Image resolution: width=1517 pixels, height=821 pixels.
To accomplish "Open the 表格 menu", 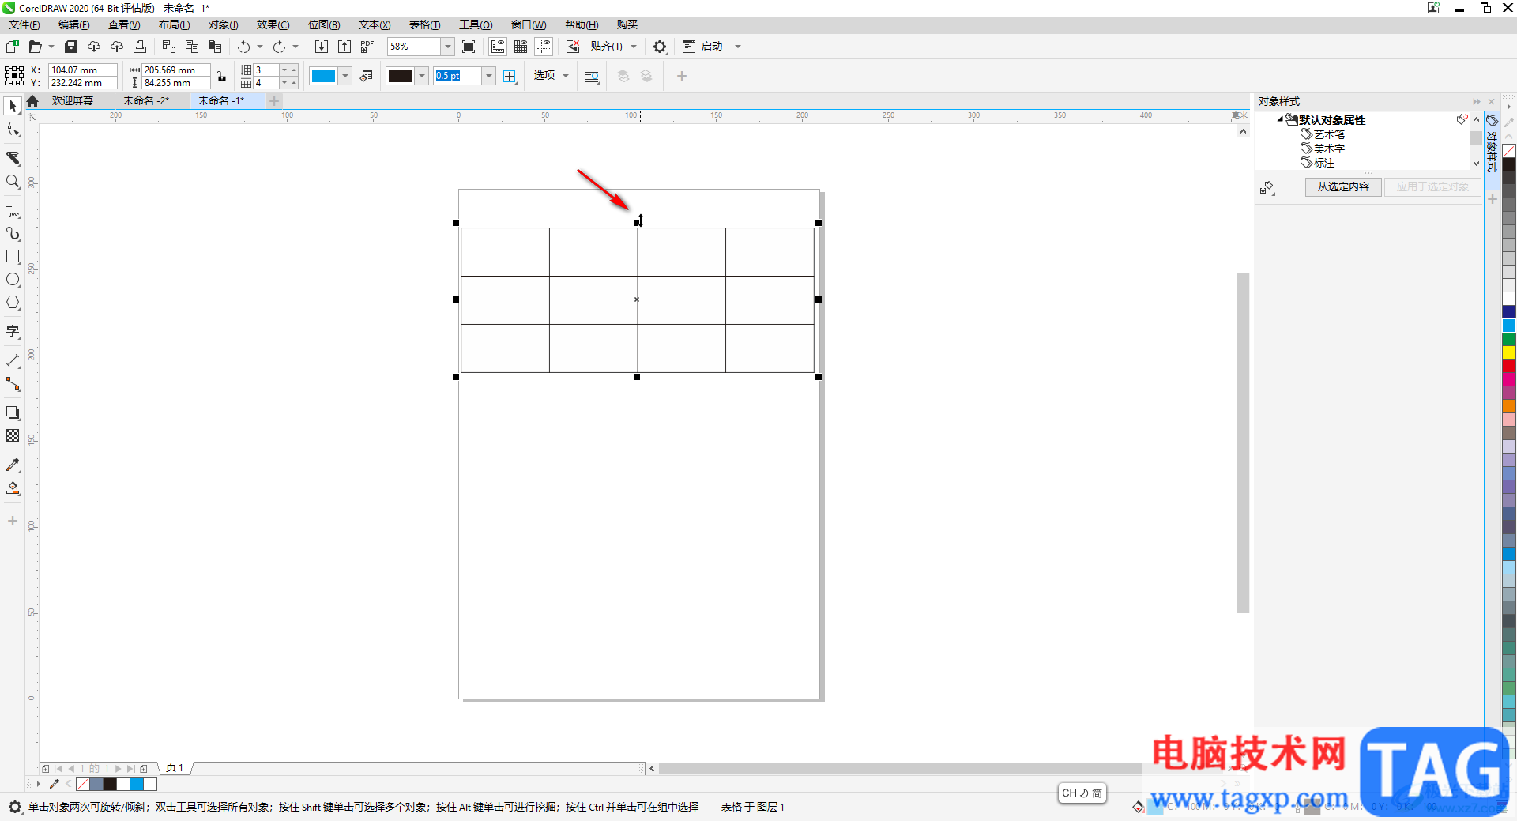I will coord(424,25).
